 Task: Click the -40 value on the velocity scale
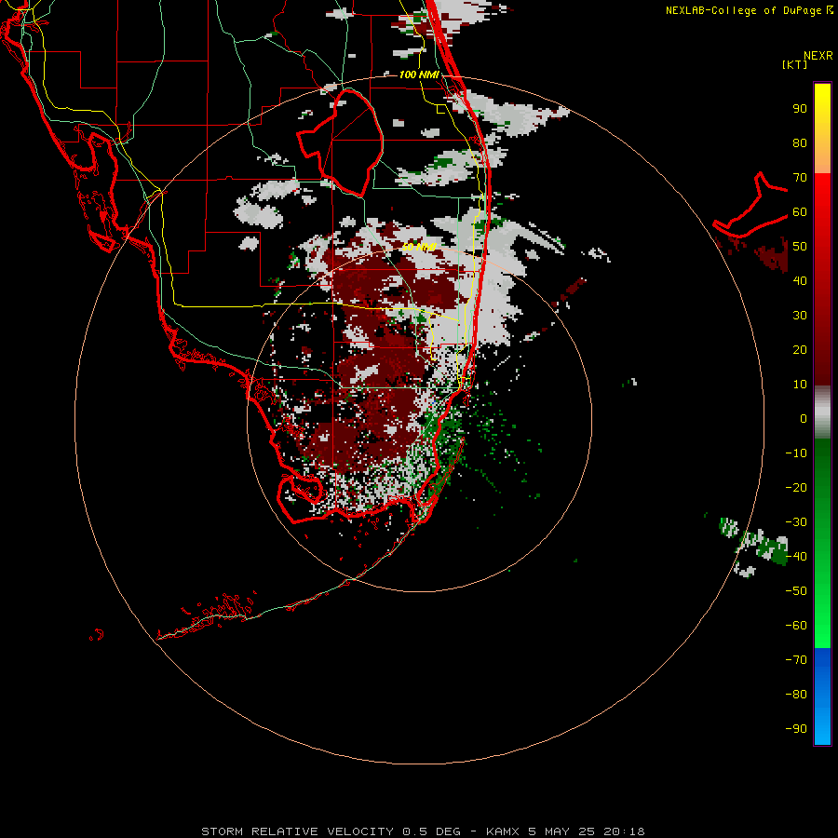tap(796, 557)
